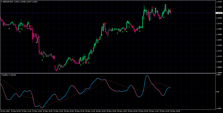Click the 15 May 19:30 time label

tap(48, 111)
